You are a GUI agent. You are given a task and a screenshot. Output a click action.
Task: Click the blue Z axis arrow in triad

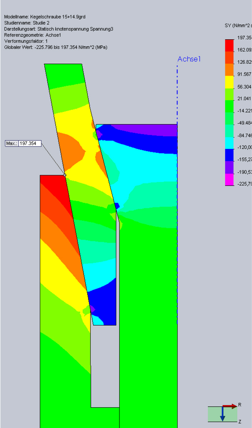[x=222, y=414]
